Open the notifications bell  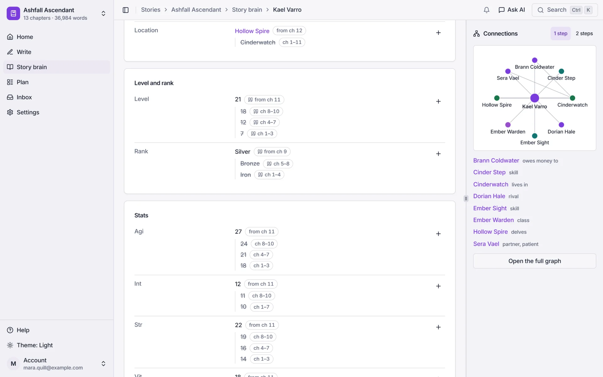point(486,10)
